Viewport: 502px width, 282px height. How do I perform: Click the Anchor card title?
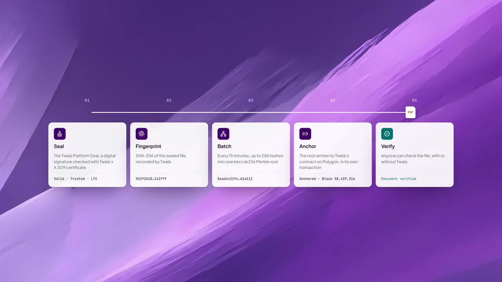308,146
